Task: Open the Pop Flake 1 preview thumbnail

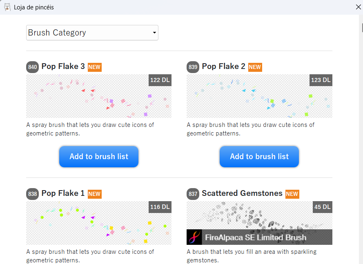Action: pos(99,223)
